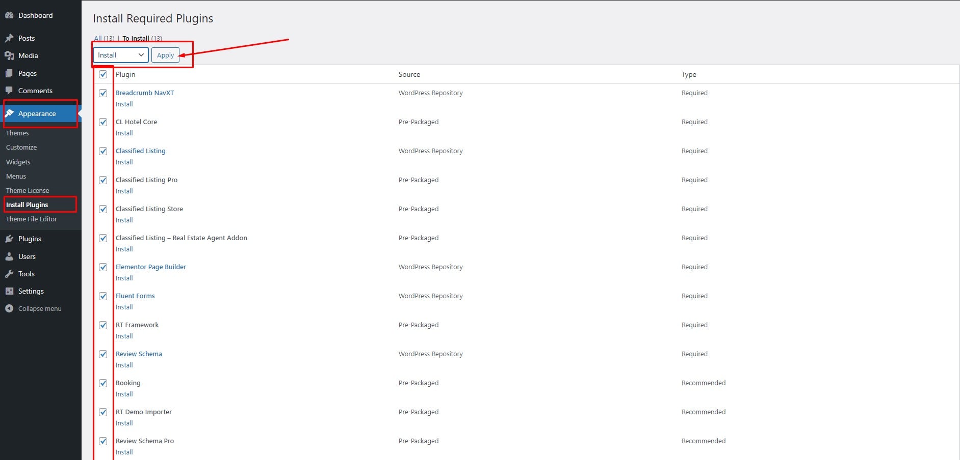Click the Settings sliders icon
Viewport: 960px width, 460px height.
pyautogui.click(x=9, y=291)
